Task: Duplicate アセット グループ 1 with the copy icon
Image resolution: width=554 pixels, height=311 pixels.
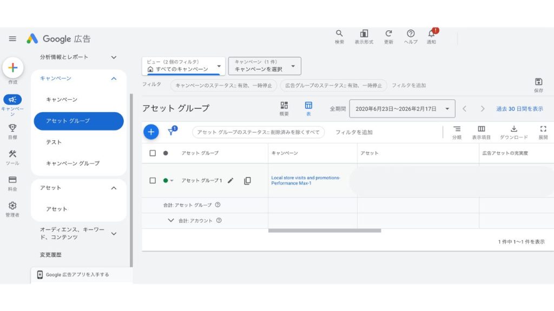Action: click(247, 181)
